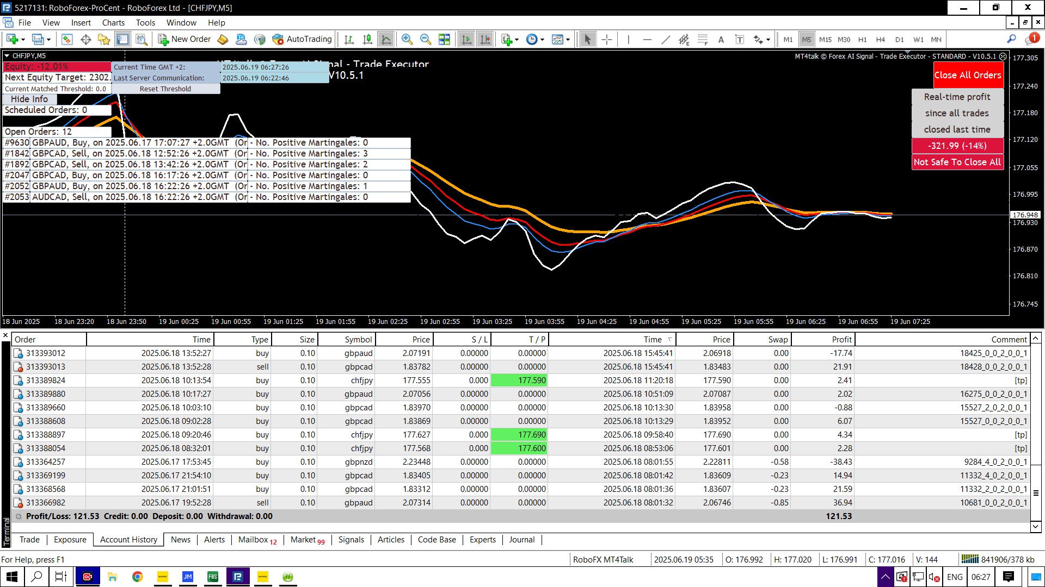Select the Draw Trendline tool
Image resolution: width=1045 pixels, height=587 pixels.
666,39
